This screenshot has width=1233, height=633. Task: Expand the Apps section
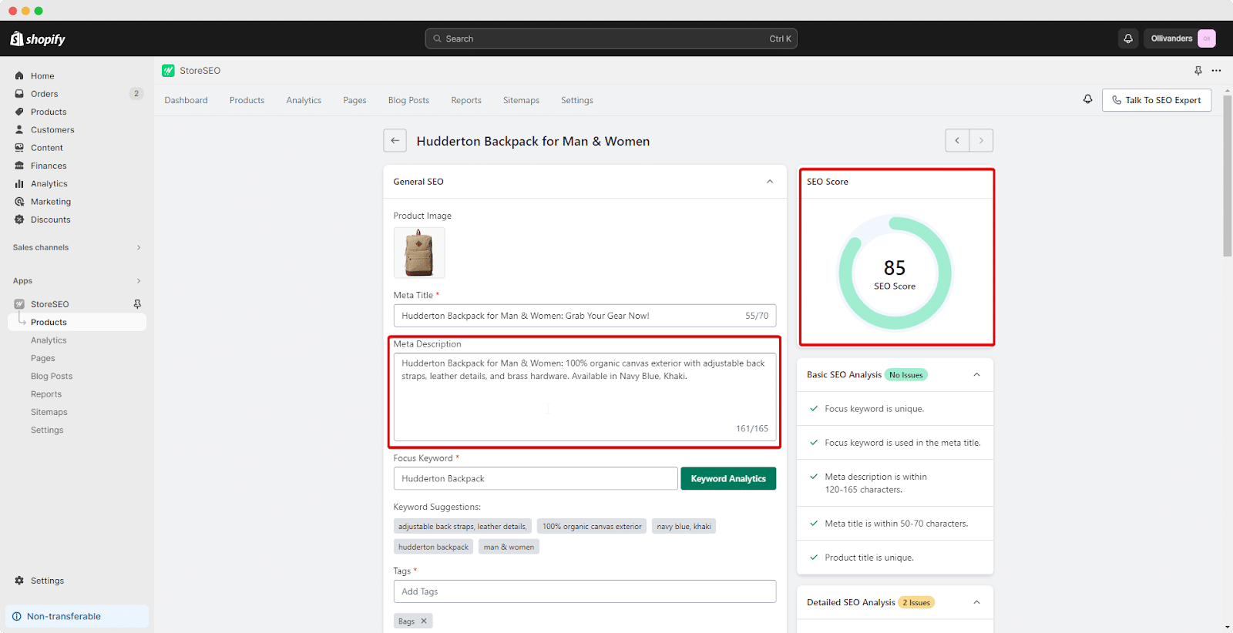pyautogui.click(x=139, y=281)
